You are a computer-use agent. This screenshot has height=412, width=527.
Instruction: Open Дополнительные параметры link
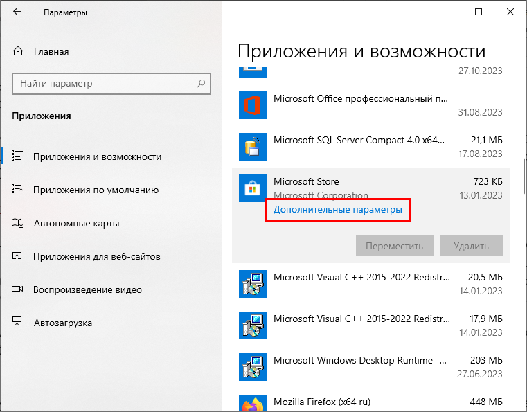coord(338,209)
